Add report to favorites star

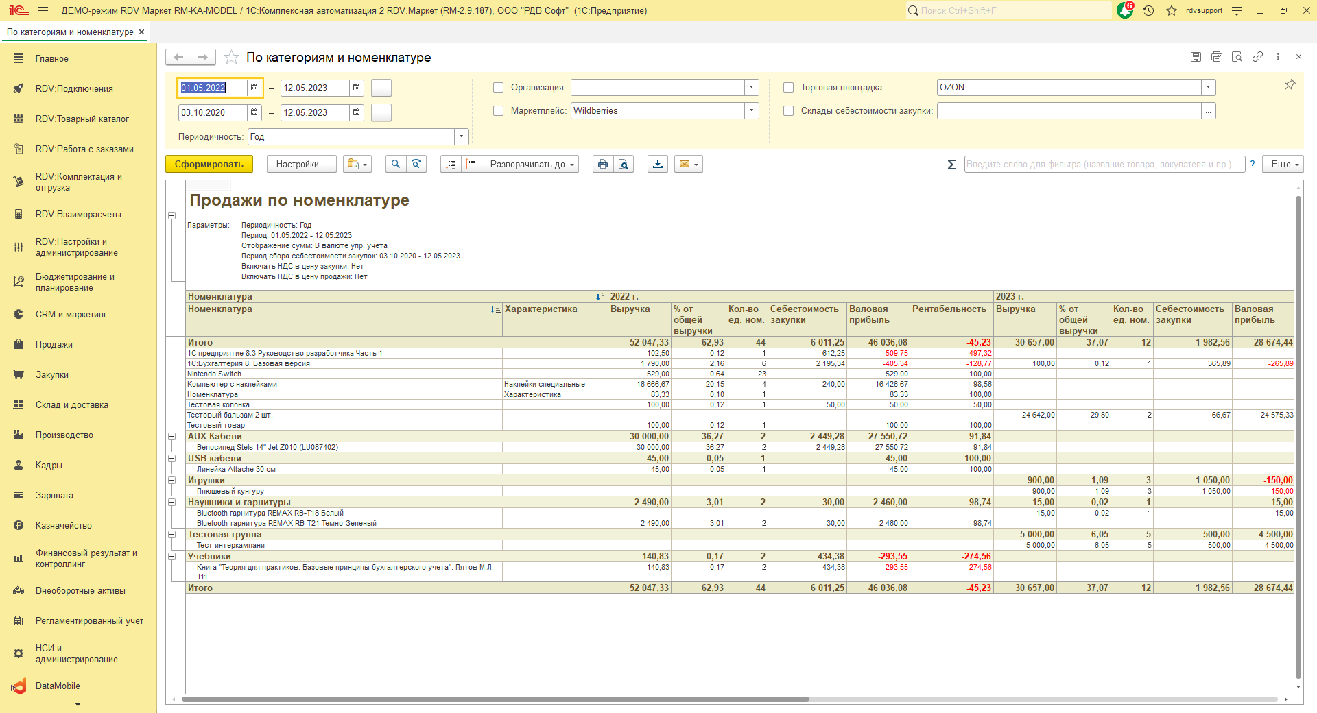[x=232, y=58]
